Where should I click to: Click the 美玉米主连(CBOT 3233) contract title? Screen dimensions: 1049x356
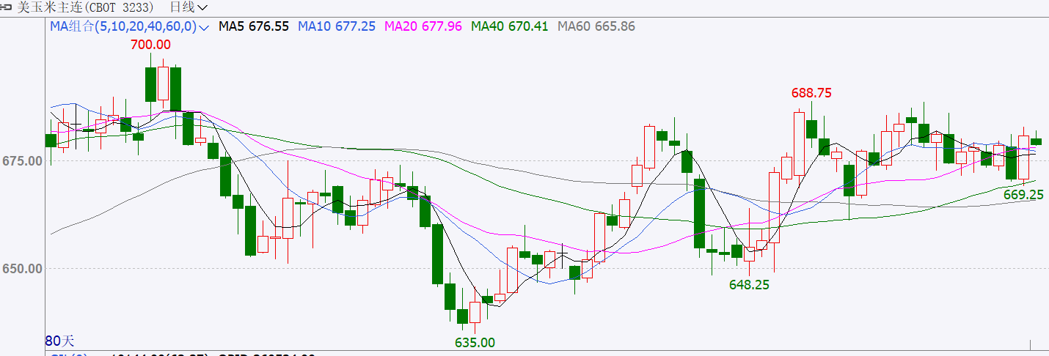(85, 7)
